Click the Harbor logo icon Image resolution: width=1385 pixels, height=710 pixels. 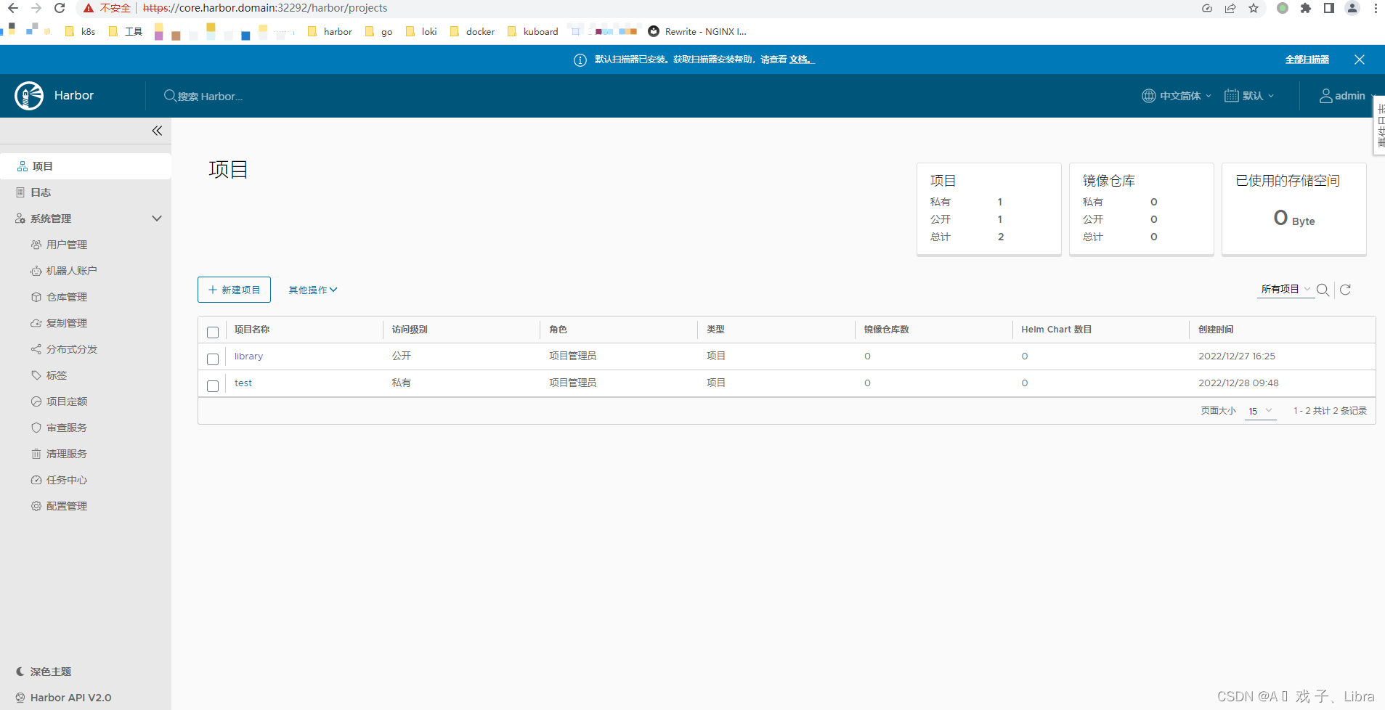[29, 96]
